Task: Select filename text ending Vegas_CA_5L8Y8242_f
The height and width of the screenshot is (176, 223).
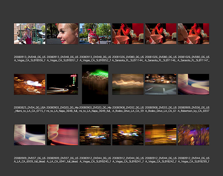Action: tap(161, 160)
